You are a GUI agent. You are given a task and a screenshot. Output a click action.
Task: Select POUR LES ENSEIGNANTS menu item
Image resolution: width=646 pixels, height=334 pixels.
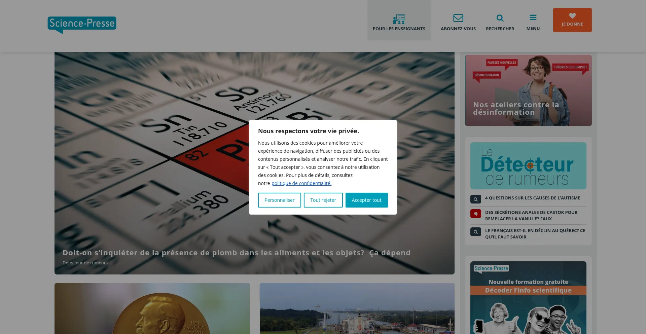pyautogui.click(x=399, y=29)
